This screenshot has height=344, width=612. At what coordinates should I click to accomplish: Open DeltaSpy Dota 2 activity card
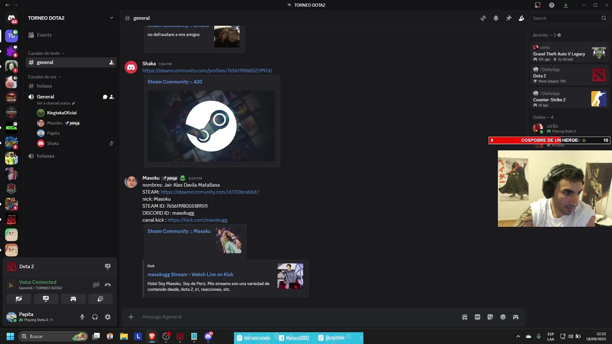click(x=569, y=75)
